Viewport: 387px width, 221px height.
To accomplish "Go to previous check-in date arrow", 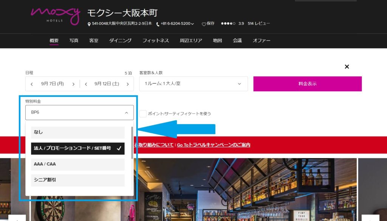I will click(x=32, y=84).
